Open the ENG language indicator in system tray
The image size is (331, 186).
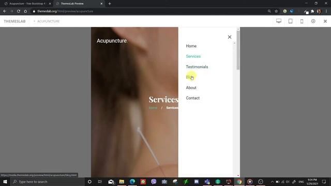pyautogui.click(x=301, y=181)
